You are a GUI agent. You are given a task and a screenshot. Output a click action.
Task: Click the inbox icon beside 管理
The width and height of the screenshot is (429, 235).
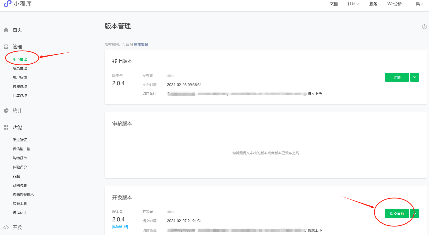(x=6, y=47)
